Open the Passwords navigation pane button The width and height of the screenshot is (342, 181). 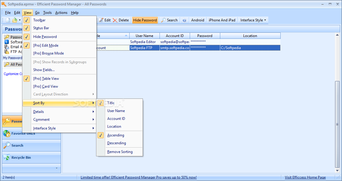(x=12, y=121)
